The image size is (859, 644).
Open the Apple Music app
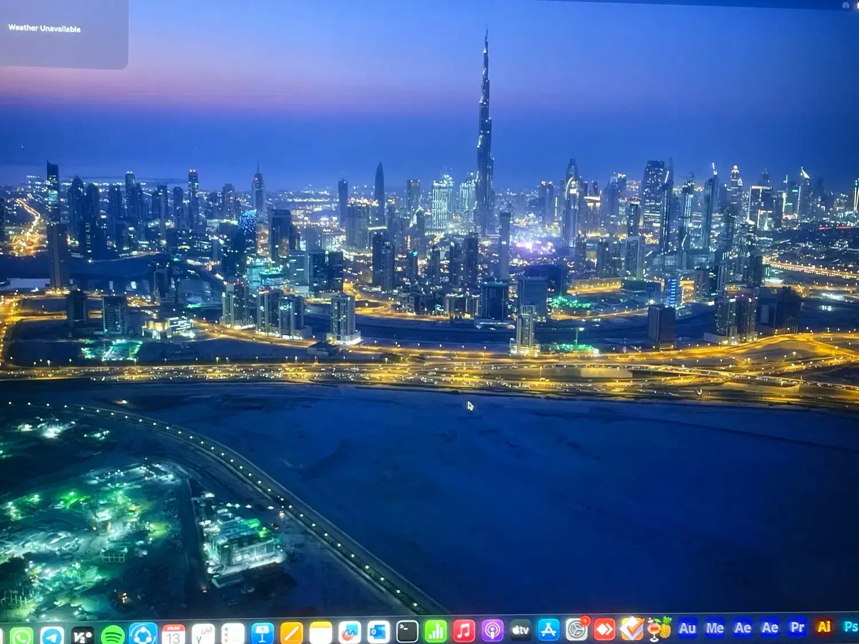click(464, 631)
